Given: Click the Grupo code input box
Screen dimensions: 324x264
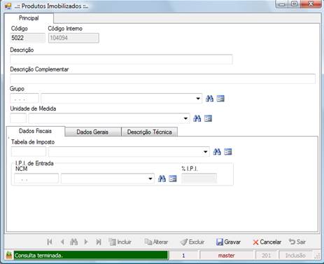Looking at the screenshot, I should (x=24, y=99).
